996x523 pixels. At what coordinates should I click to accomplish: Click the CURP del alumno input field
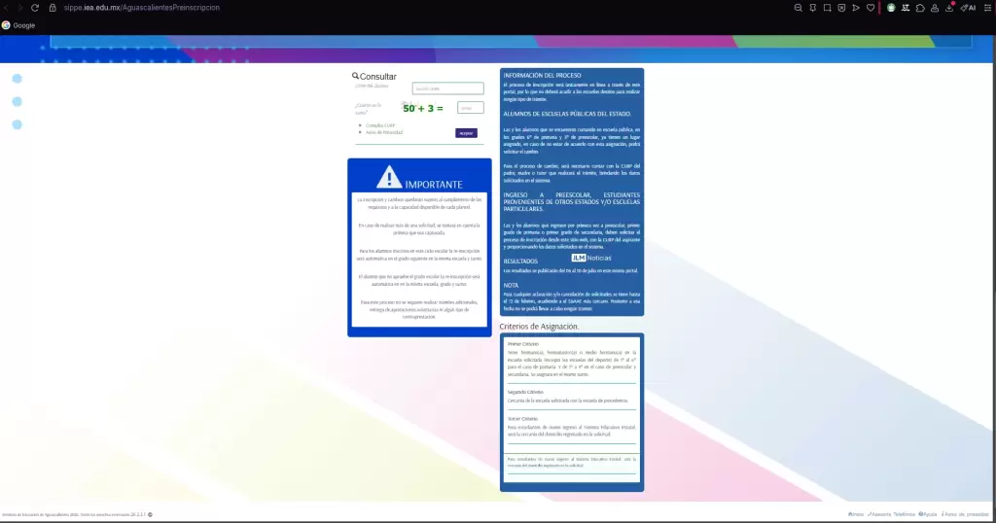[447, 88]
